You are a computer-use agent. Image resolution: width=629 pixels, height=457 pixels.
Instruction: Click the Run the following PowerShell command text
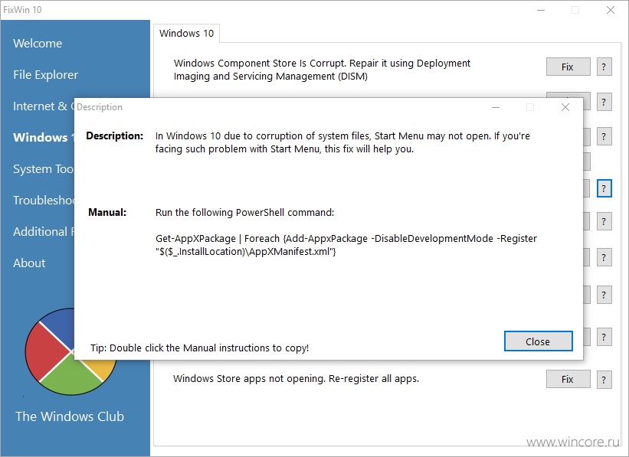coord(244,212)
